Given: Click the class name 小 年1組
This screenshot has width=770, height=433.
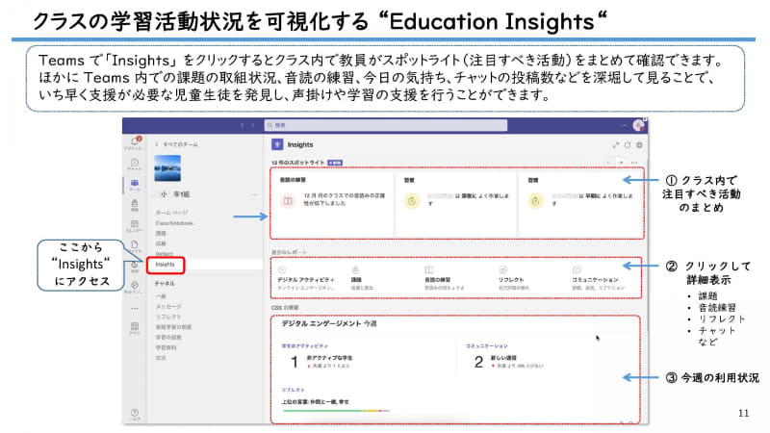Looking at the screenshot, I should coord(175,194).
